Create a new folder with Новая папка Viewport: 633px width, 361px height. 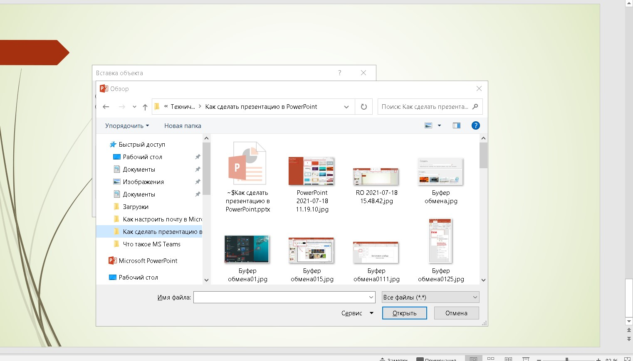click(x=183, y=126)
